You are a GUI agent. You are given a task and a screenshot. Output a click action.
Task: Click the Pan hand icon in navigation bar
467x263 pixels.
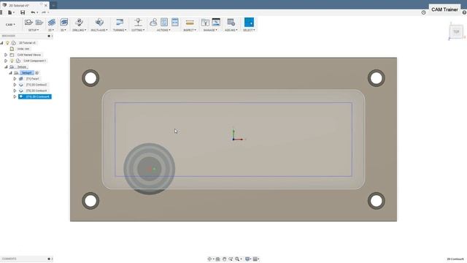pyautogui.click(x=224, y=259)
